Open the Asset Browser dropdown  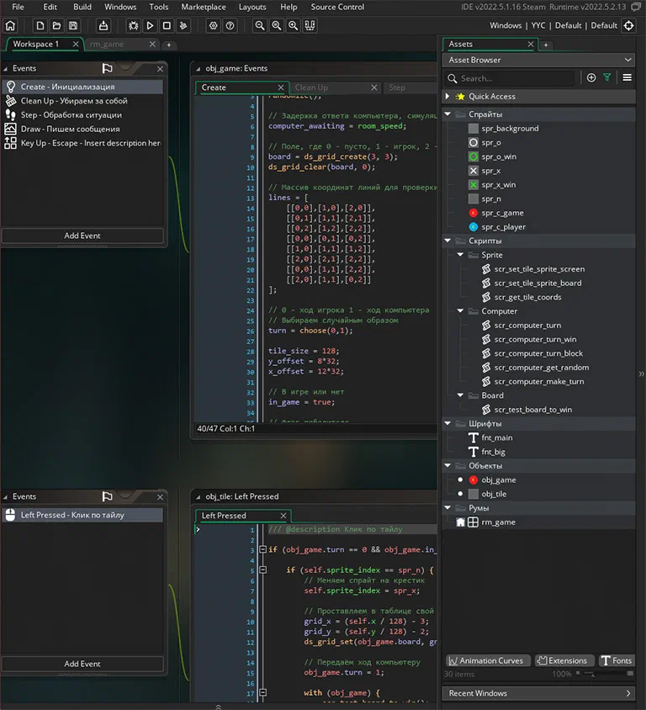538,60
